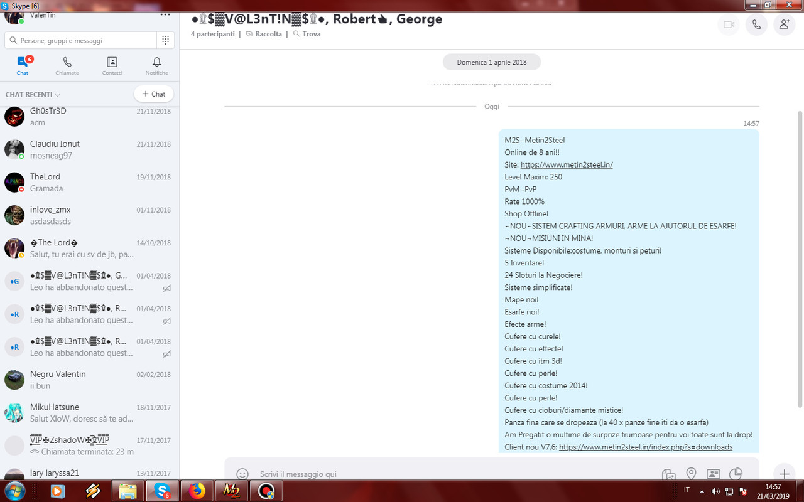Click the IT language indicator in tray
804x502 pixels.
(687, 489)
